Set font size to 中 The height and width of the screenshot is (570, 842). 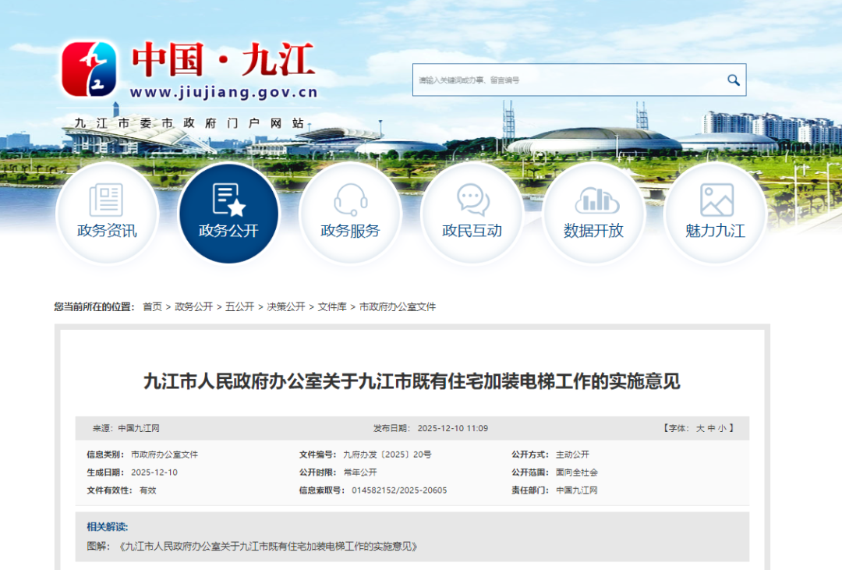pos(712,428)
